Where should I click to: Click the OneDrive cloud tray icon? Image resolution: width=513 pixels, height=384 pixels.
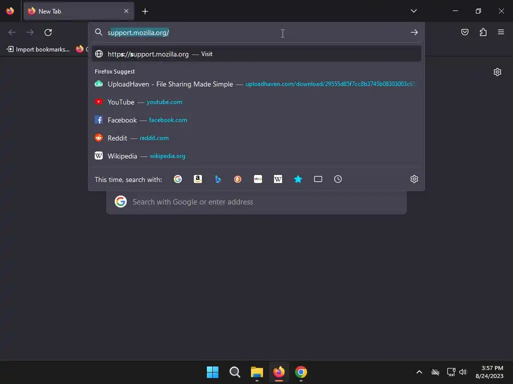click(x=435, y=372)
